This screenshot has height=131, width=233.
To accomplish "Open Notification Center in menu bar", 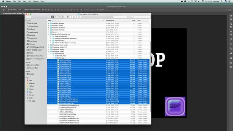I will (229, 1).
